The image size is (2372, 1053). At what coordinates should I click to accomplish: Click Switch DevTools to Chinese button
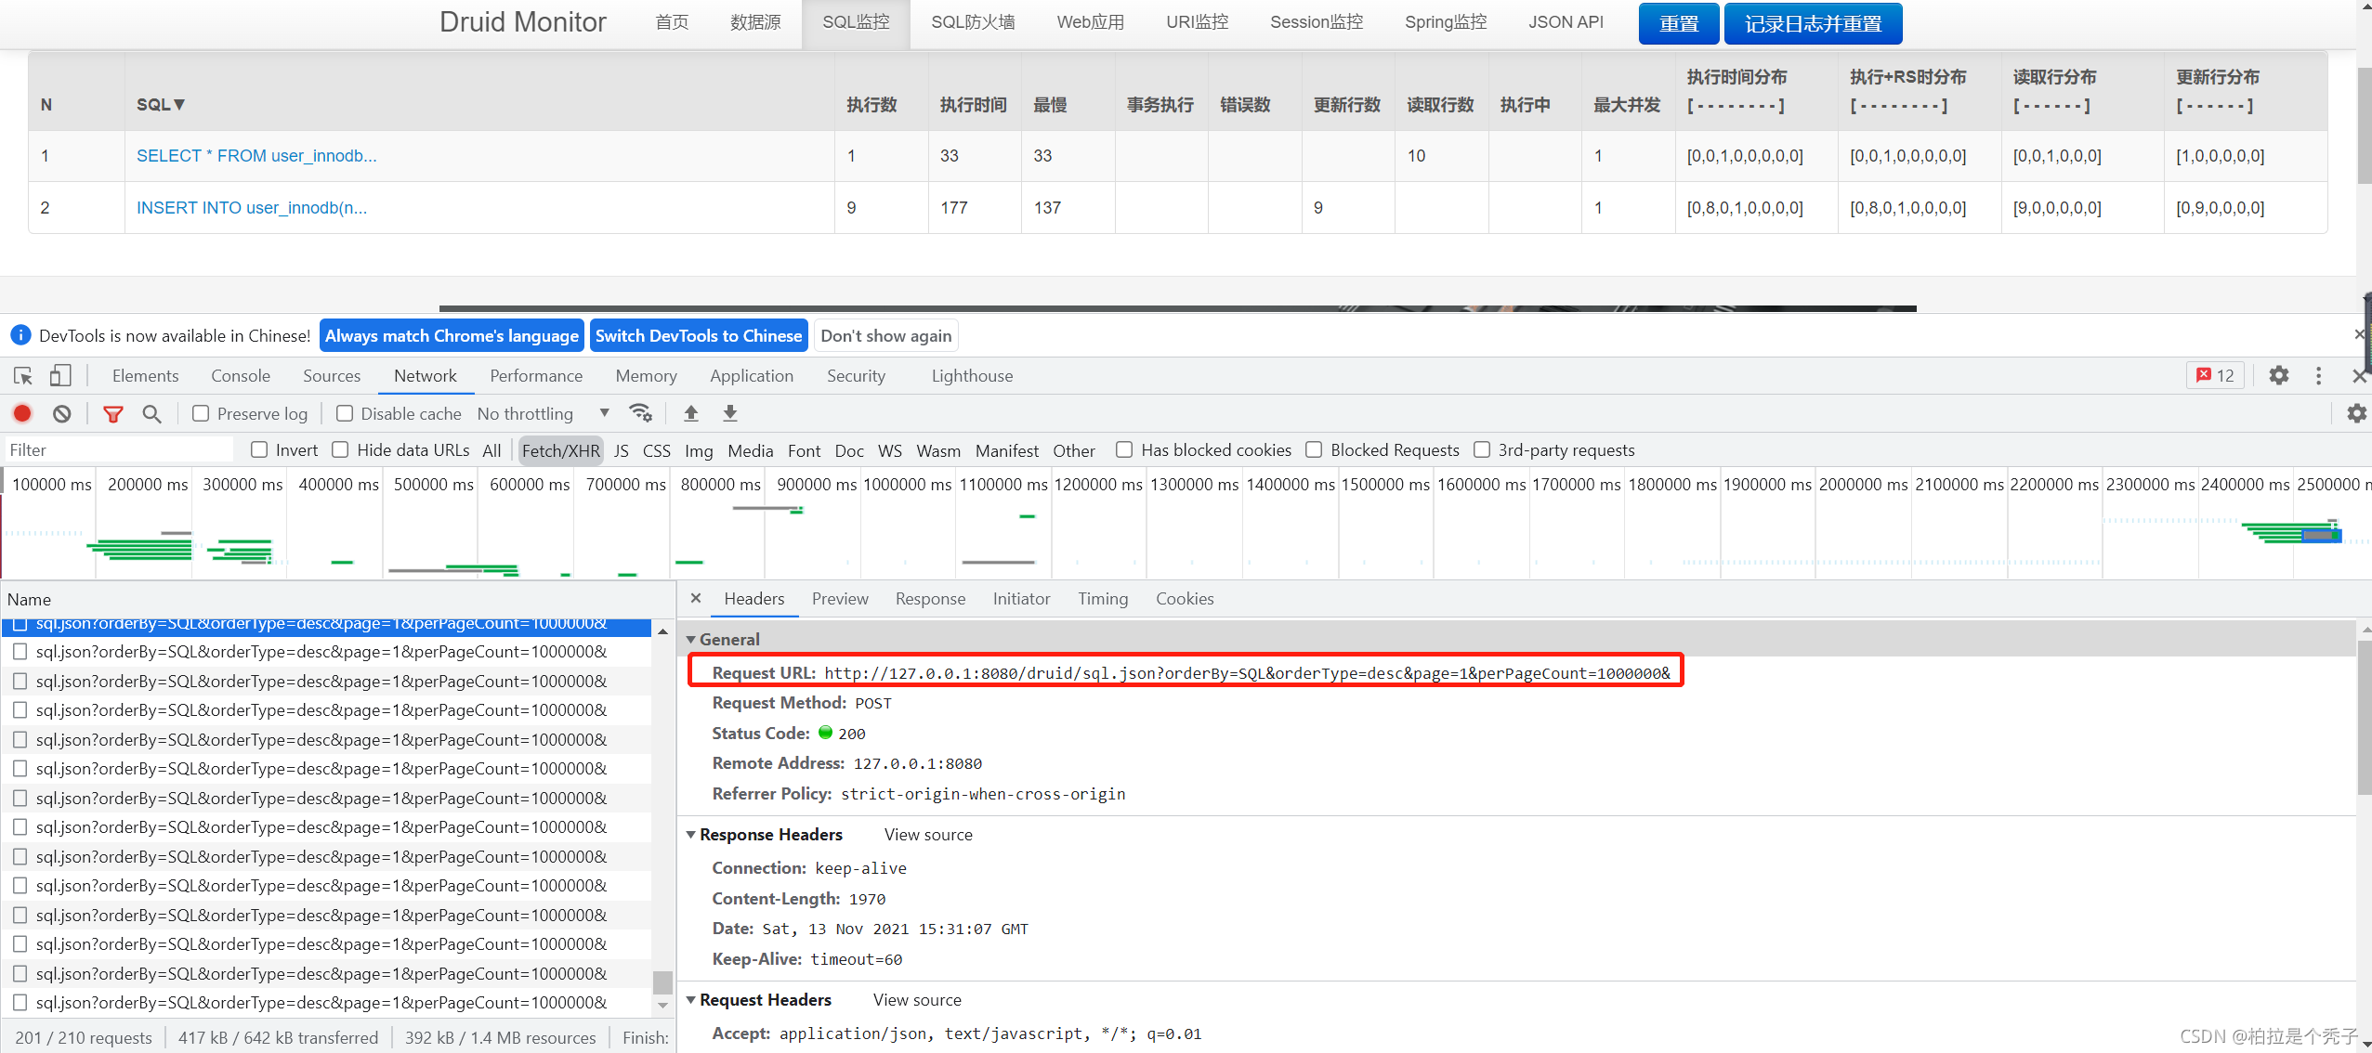click(699, 335)
